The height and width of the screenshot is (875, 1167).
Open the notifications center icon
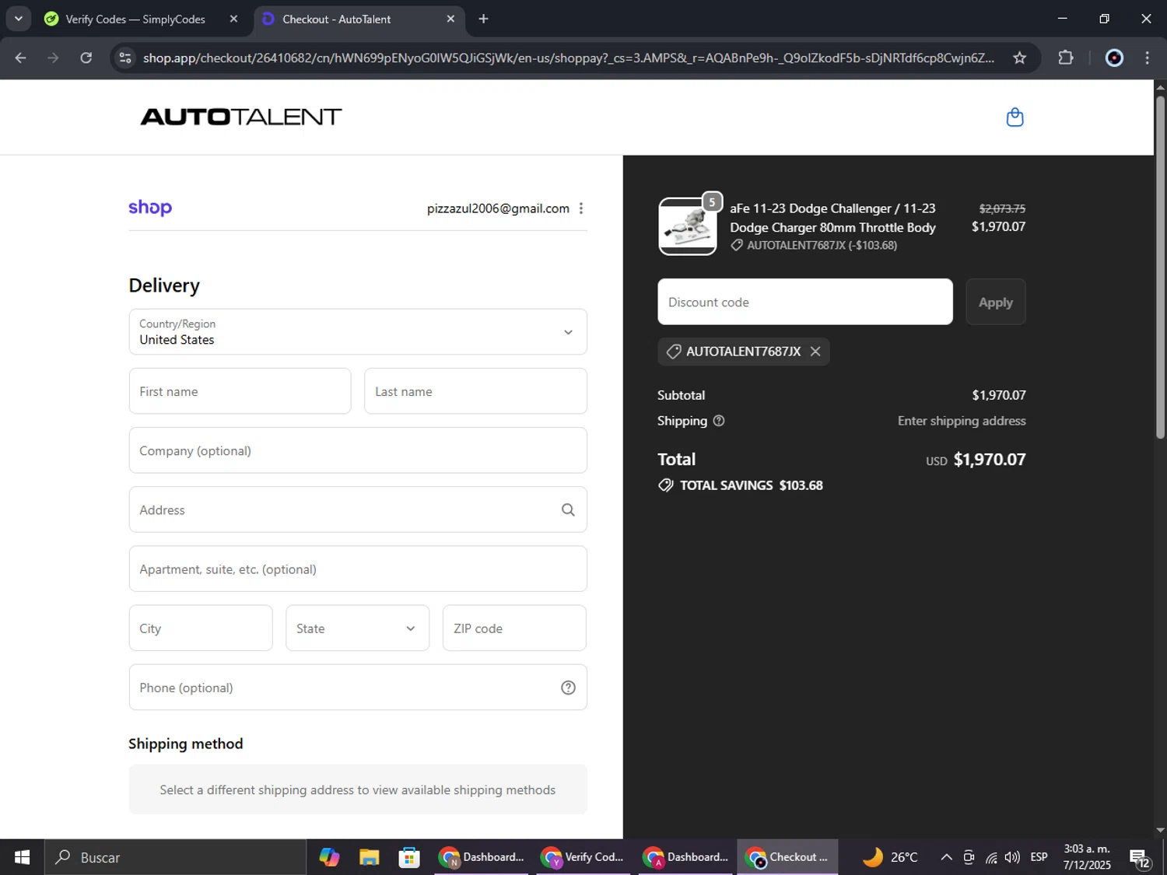pyautogui.click(x=1140, y=858)
